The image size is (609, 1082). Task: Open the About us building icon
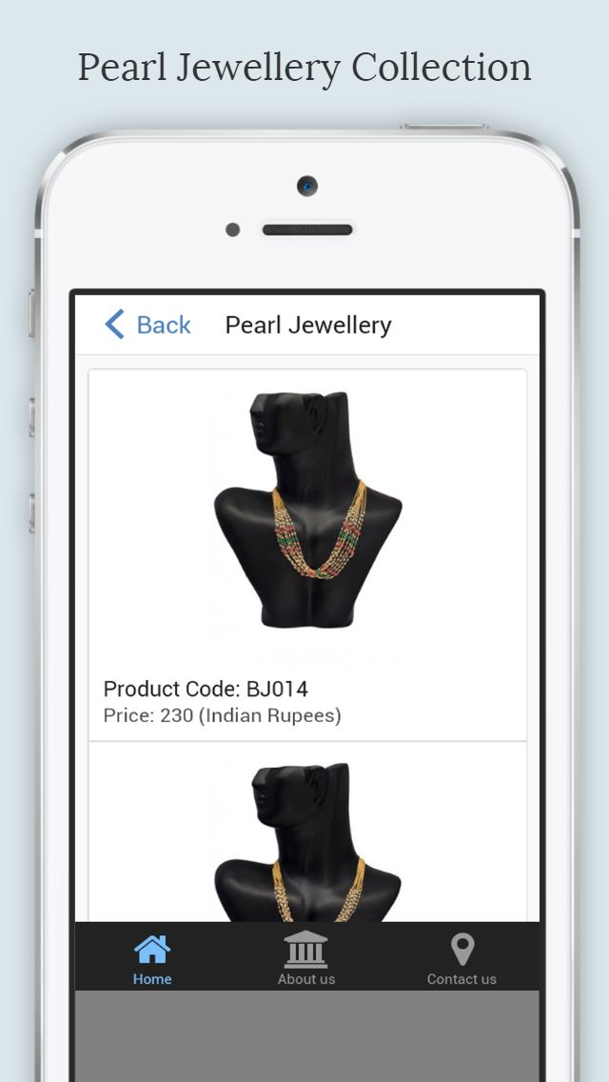click(x=305, y=949)
